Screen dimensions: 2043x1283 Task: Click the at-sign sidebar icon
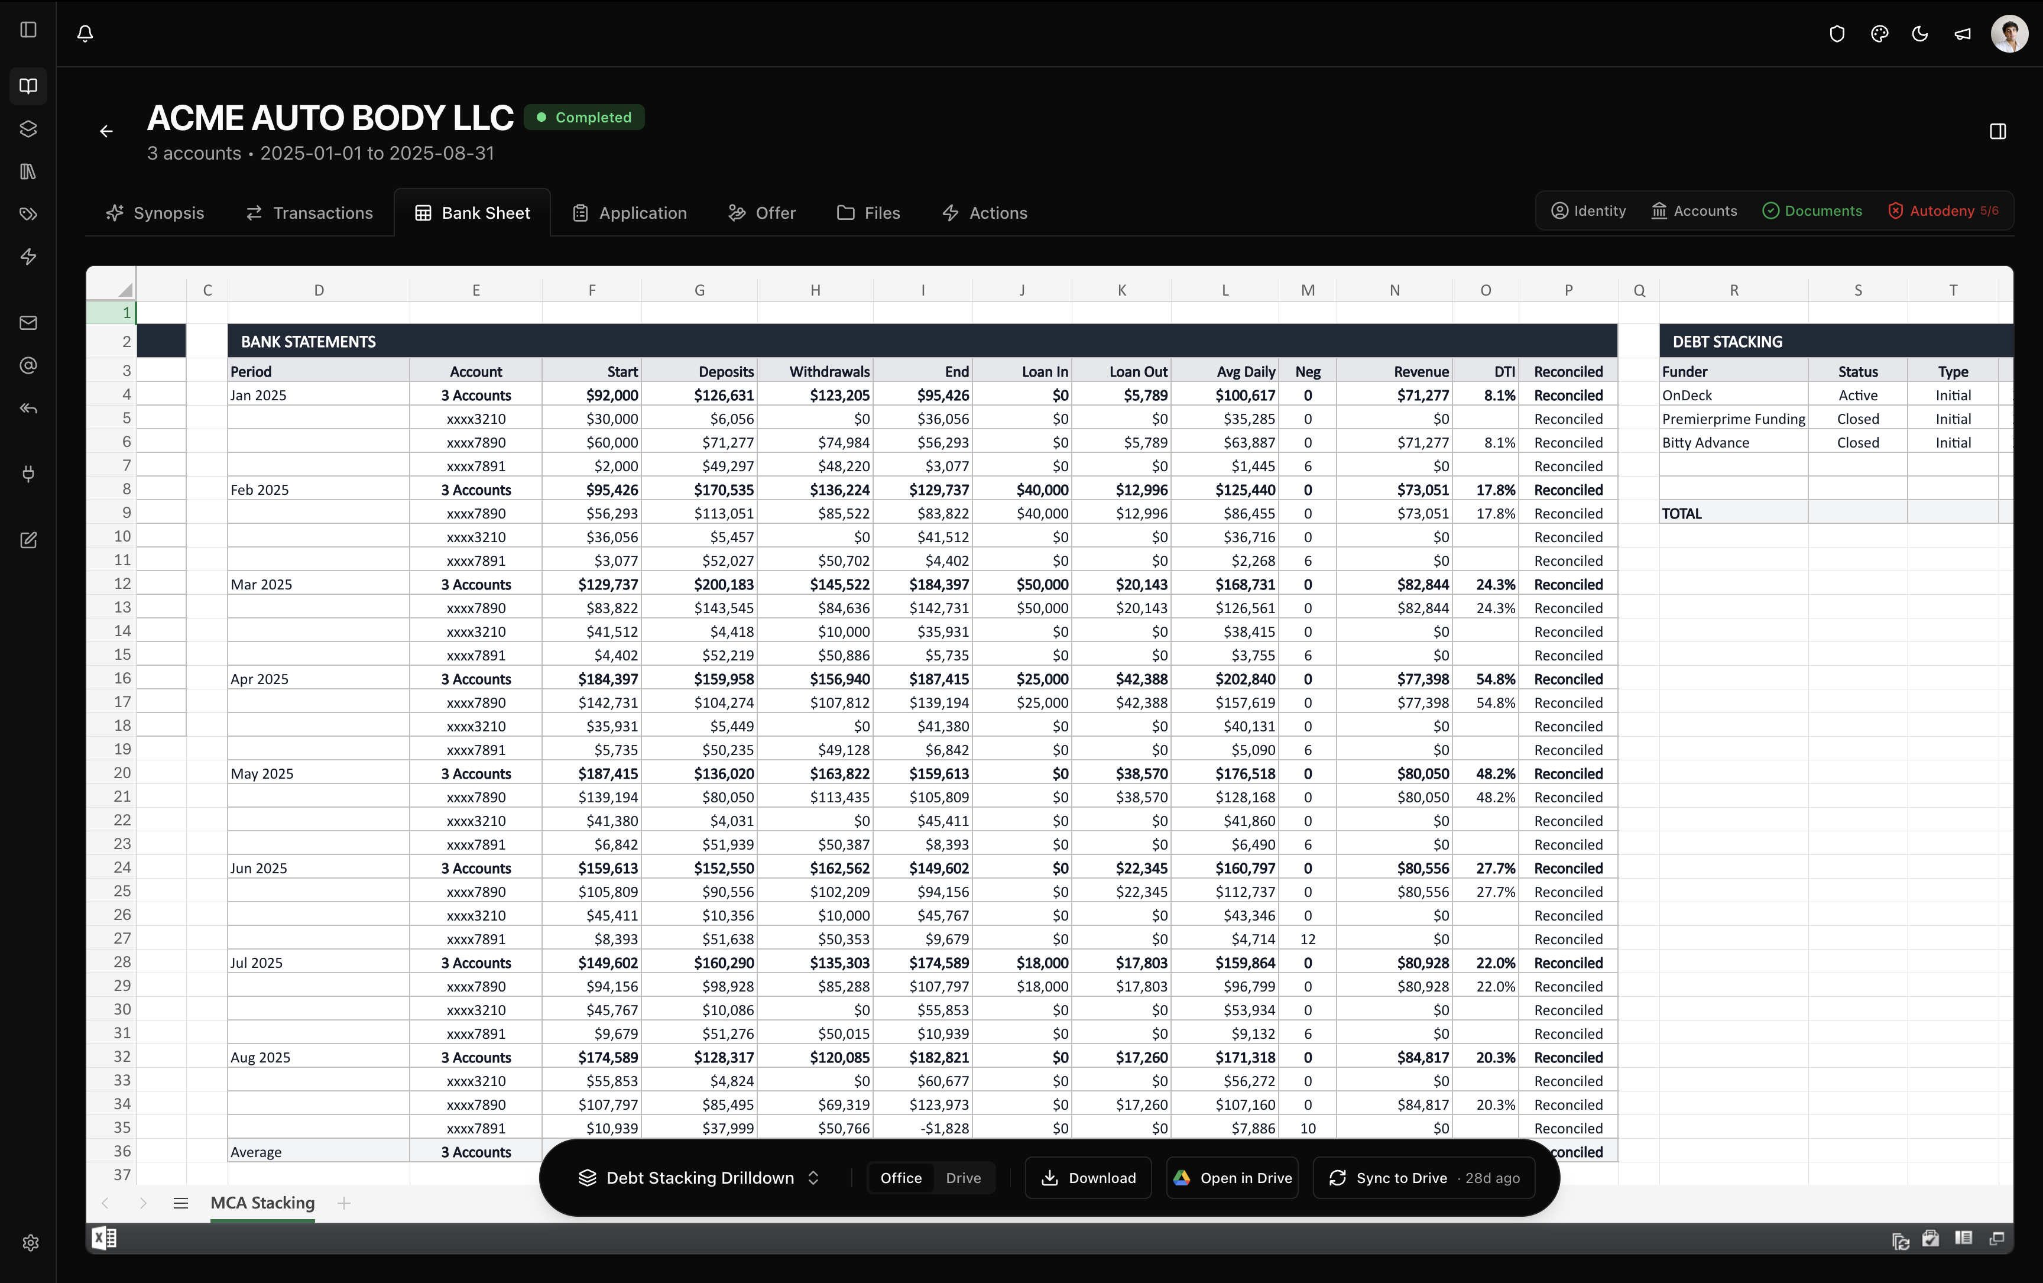pos(28,365)
